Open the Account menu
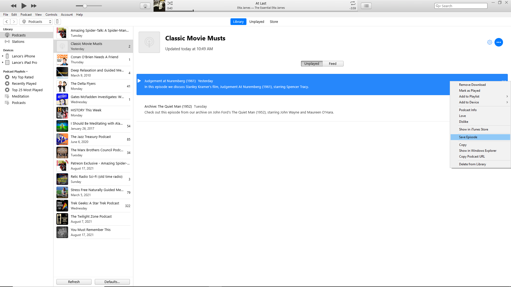The width and height of the screenshot is (511, 287). tap(67, 15)
